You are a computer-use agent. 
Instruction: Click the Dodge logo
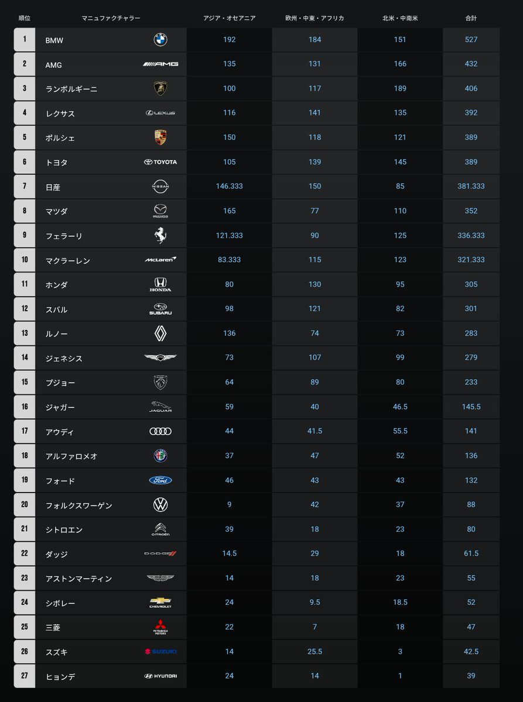point(160,553)
